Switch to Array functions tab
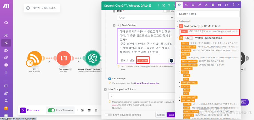254x120 pixels. coord(219,5)
